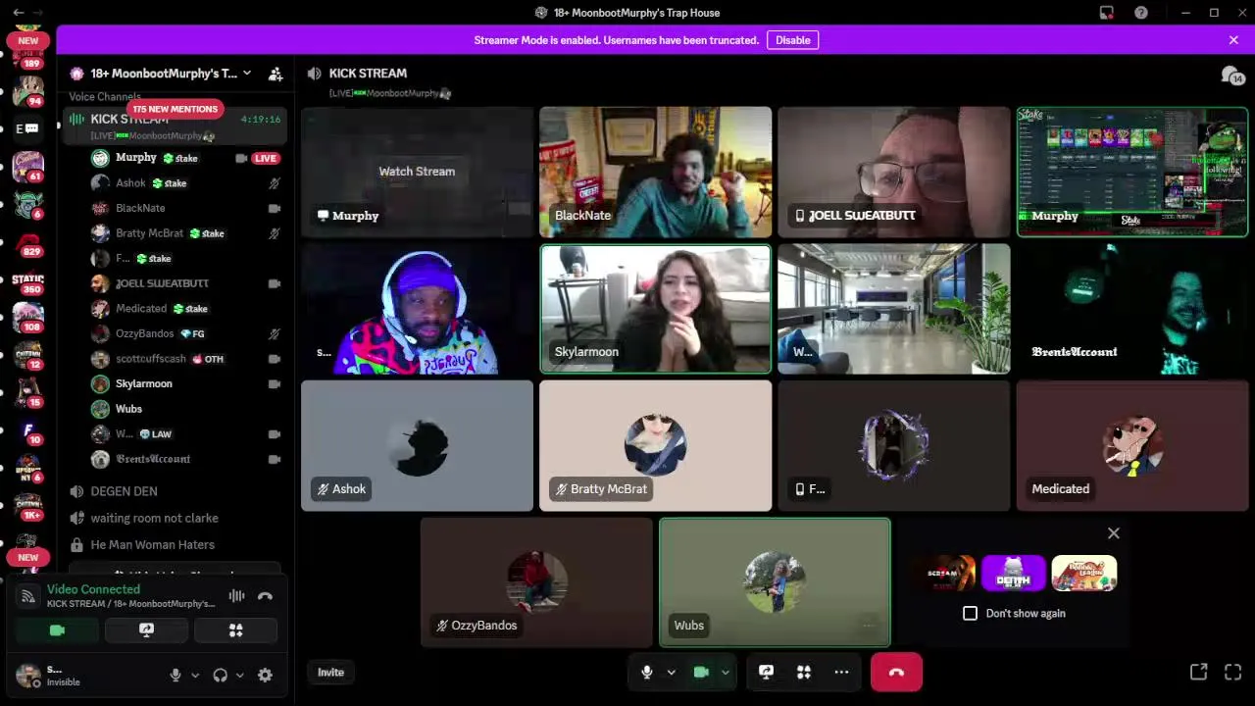Click the Invite button
The height and width of the screenshot is (706, 1255).
click(x=330, y=672)
